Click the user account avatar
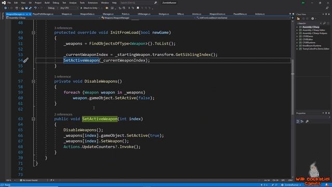The image size is (332, 187). (303, 3)
